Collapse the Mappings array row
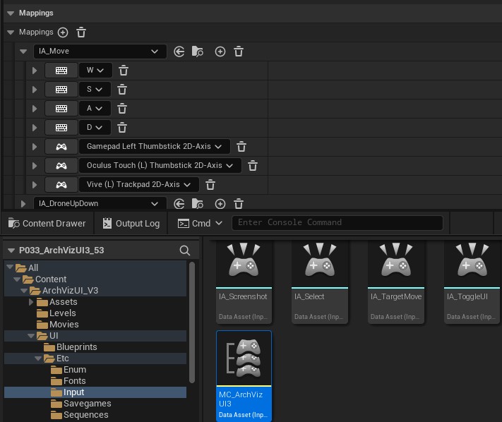 click(x=11, y=32)
